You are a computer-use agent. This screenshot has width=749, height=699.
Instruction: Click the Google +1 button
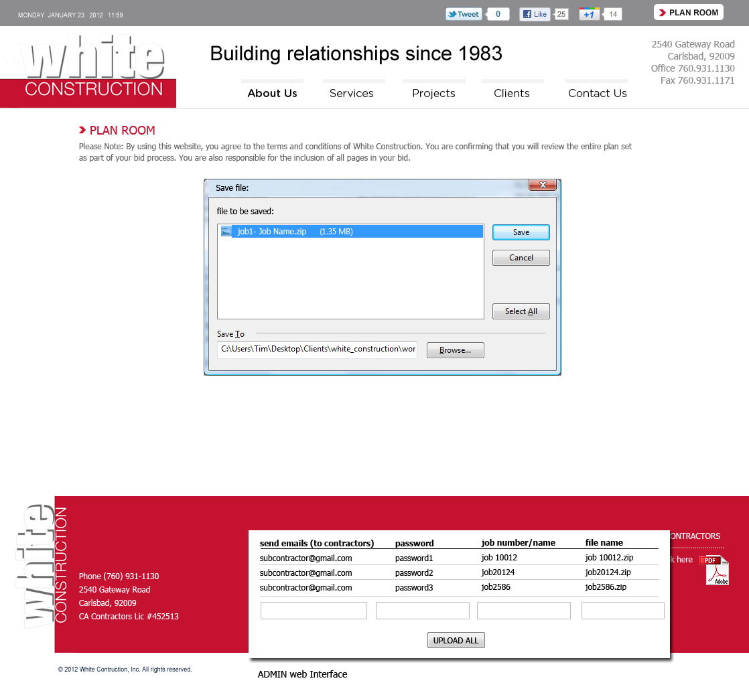[589, 14]
